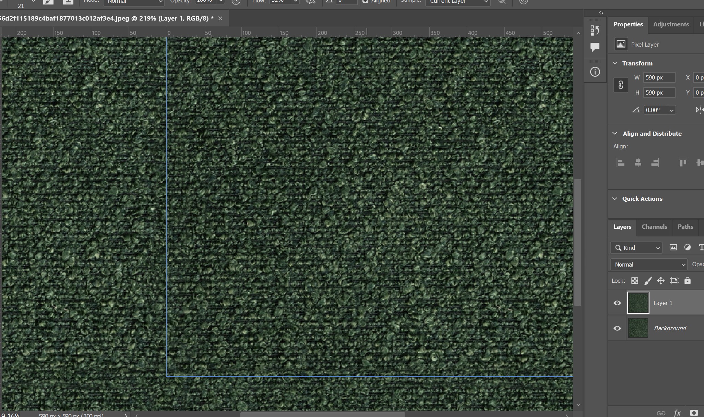The width and height of the screenshot is (704, 417).
Task: Add a layer mask icon
Action: tap(694, 413)
